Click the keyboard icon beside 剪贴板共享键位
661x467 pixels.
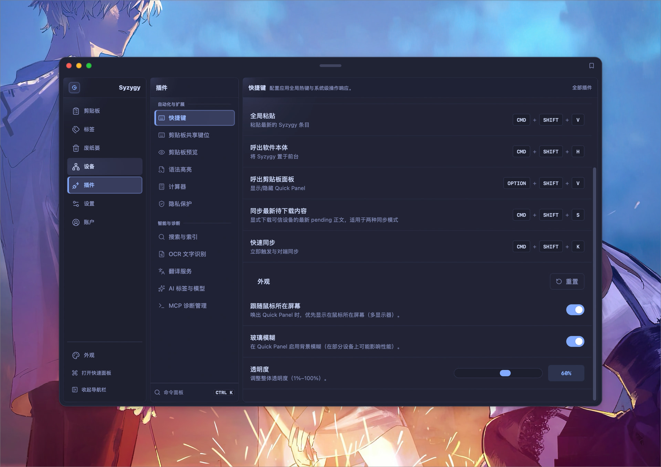pos(161,135)
